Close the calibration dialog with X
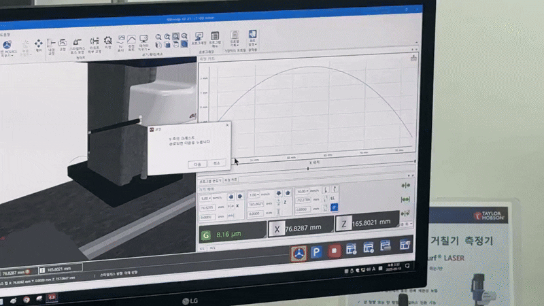This screenshot has height=306, width=544. click(x=227, y=125)
